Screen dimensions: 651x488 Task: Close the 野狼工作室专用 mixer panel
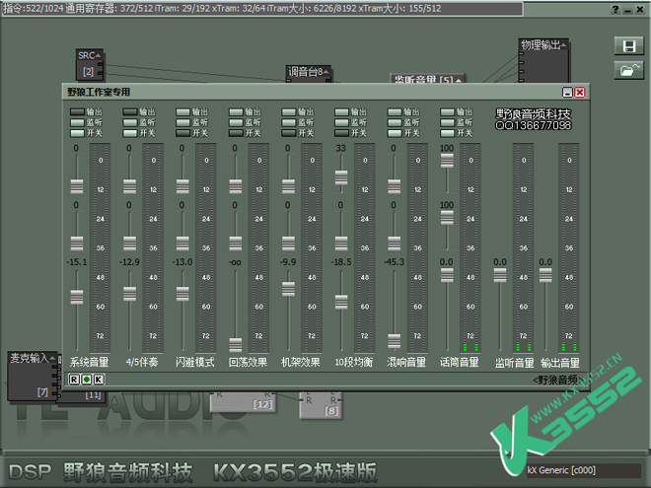click(580, 92)
